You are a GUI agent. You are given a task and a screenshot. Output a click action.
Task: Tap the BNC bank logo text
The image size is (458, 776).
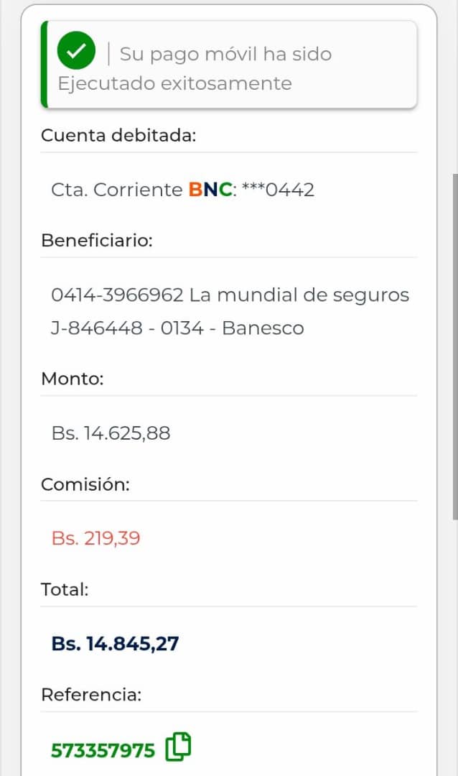coord(210,190)
